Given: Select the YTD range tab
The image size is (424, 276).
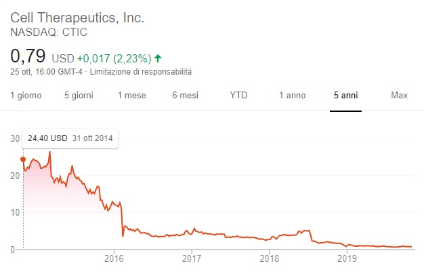Looking at the screenshot, I should (238, 96).
